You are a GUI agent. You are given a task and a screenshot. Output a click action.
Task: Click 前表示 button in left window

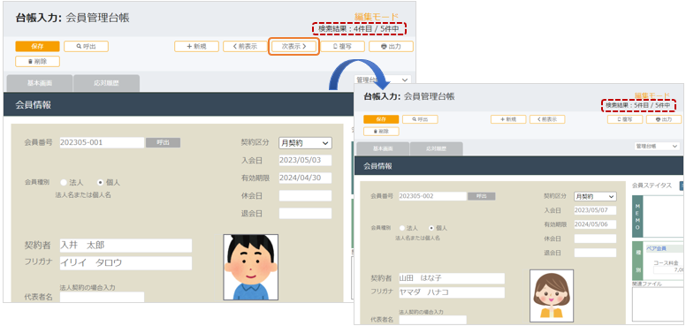(x=245, y=46)
